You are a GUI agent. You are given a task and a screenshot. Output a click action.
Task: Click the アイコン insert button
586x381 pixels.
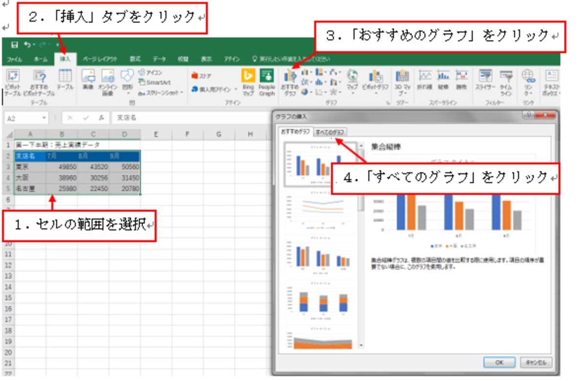pos(150,73)
